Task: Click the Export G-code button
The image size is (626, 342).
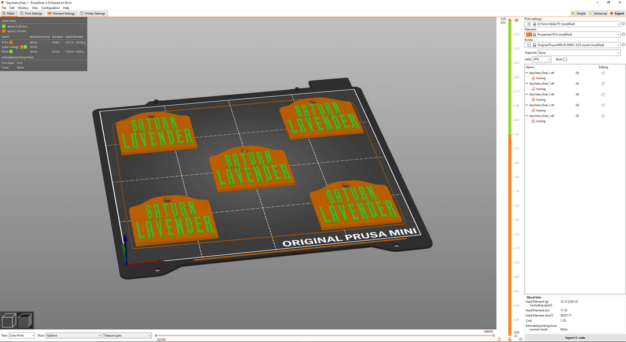Action: click(x=574, y=337)
